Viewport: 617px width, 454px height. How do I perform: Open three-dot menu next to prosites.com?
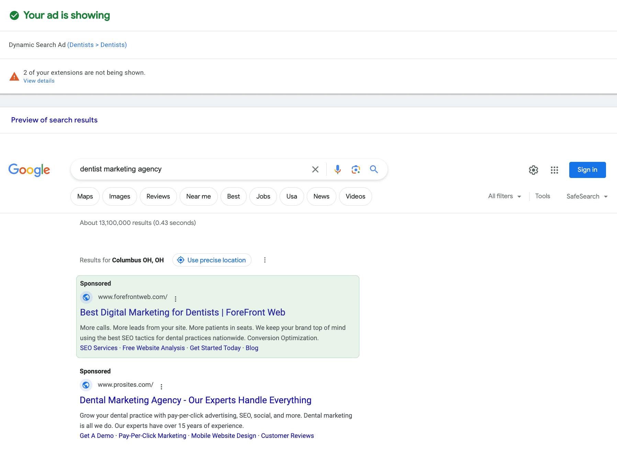point(161,387)
